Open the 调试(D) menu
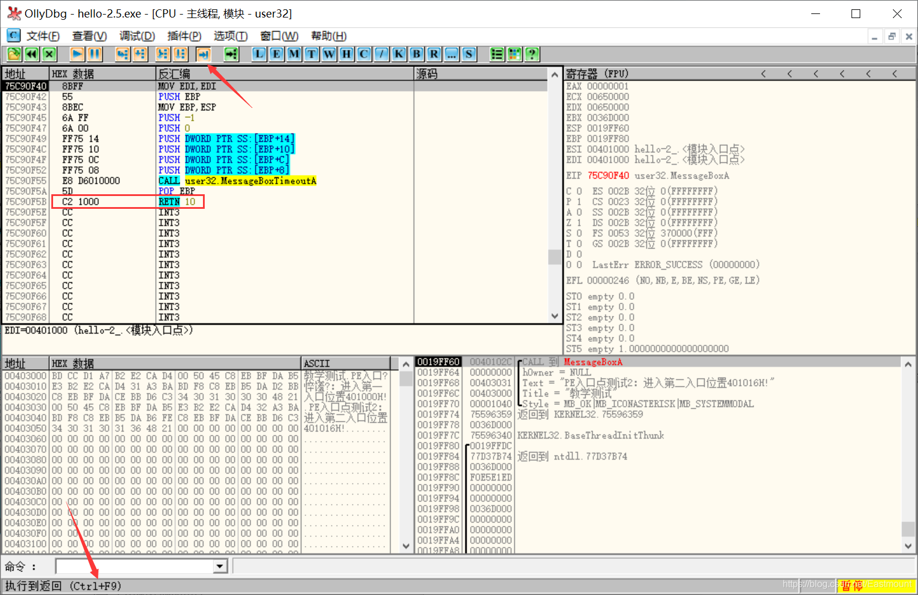 coord(137,36)
